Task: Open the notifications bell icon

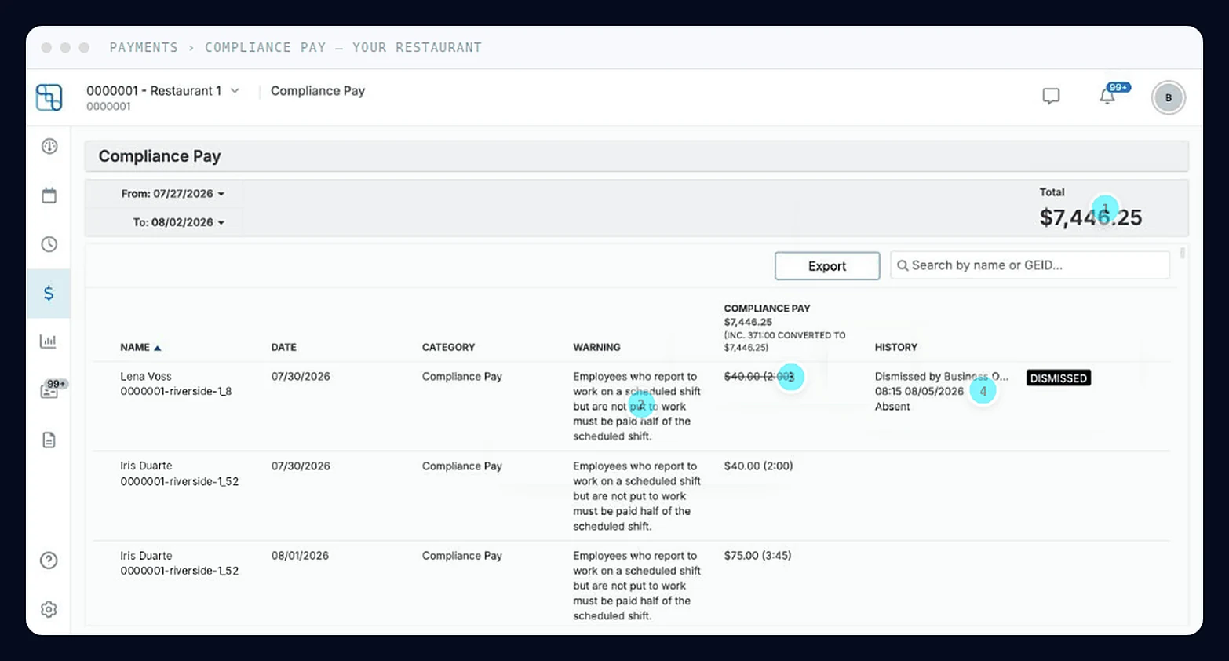Action: [1107, 96]
